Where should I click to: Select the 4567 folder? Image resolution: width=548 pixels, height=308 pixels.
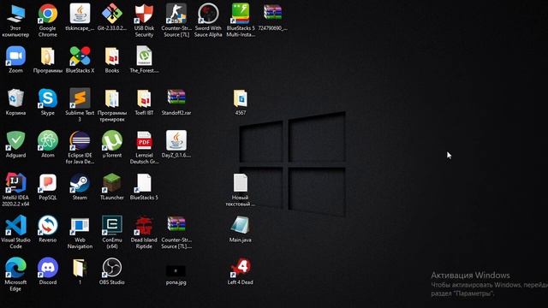click(241, 98)
